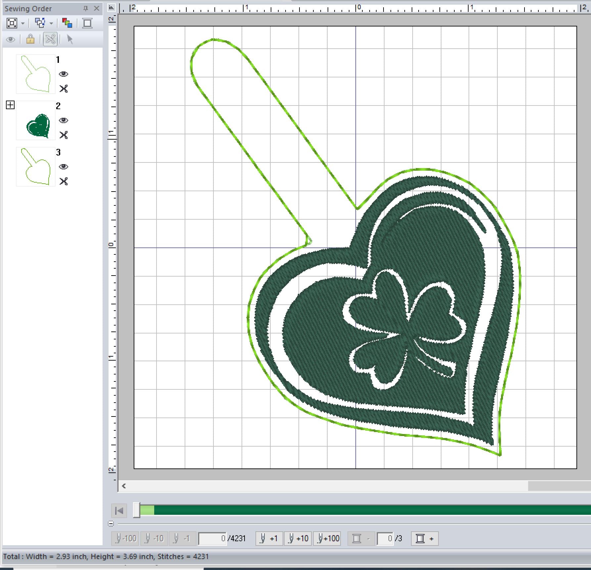The image size is (591, 570).
Task: Click the next thread color spool + button
Action: (x=425, y=539)
